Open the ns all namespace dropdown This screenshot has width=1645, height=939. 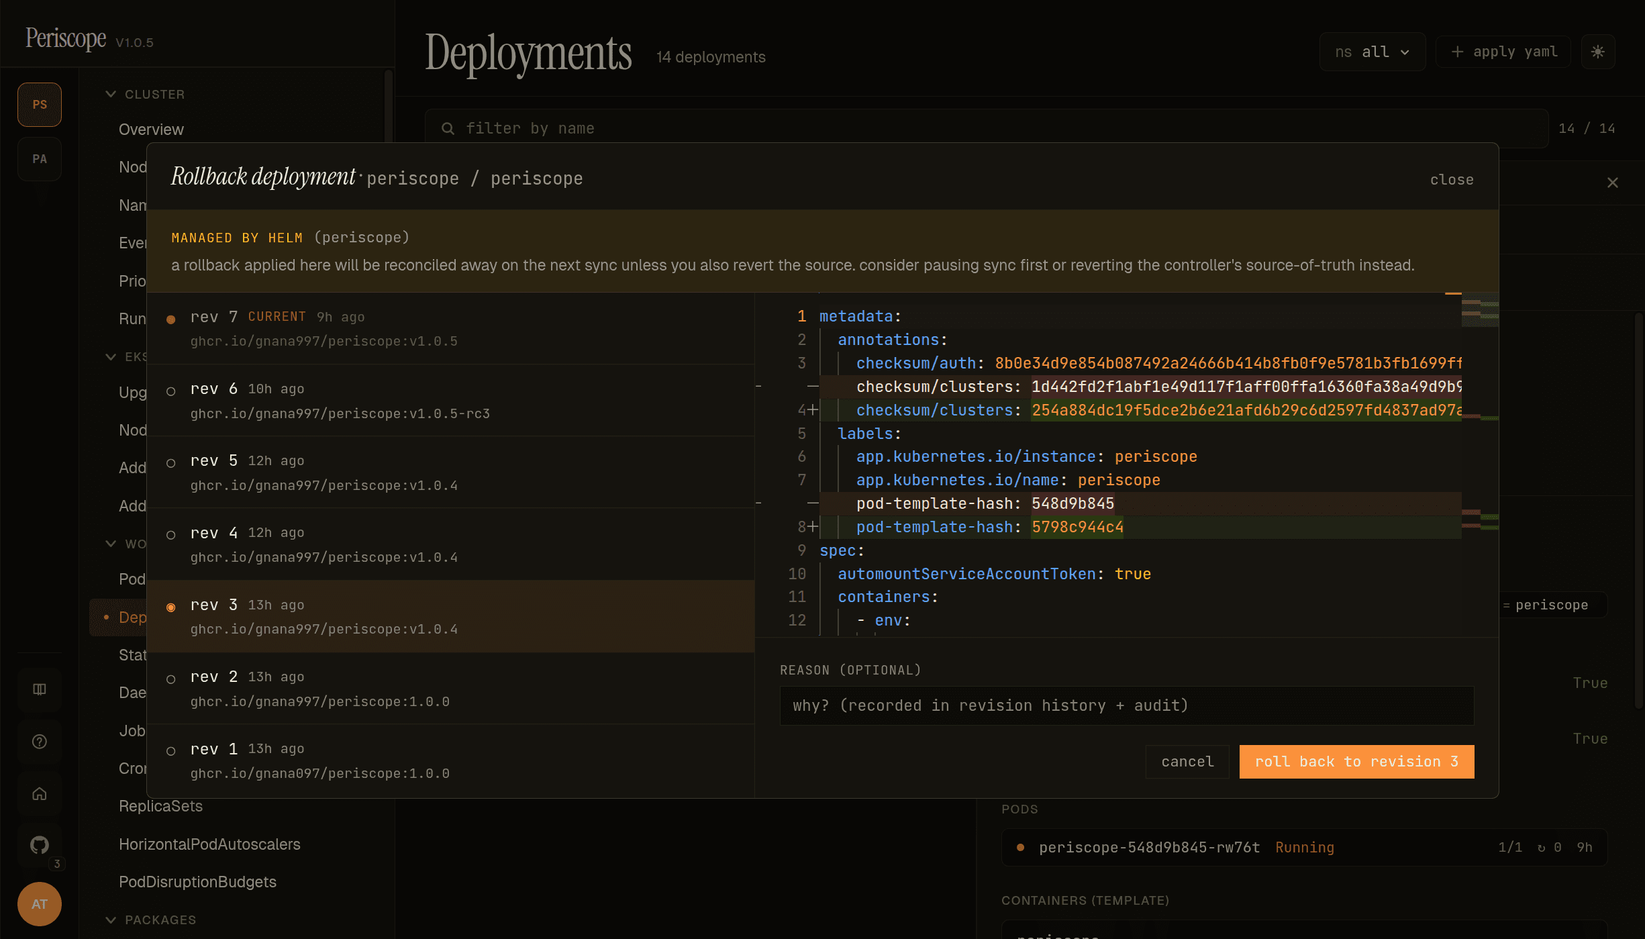1372,52
